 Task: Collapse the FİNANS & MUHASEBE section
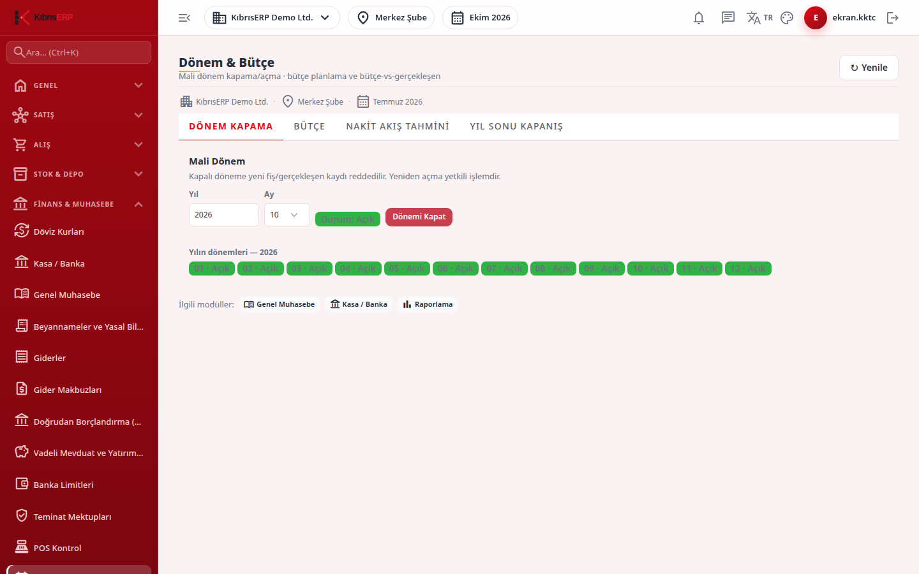point(79,204)
